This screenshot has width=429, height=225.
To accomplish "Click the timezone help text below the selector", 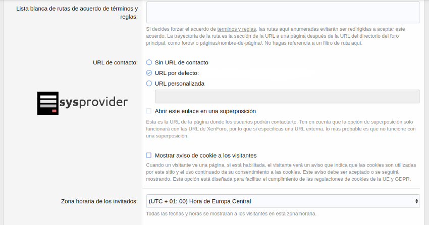I will 231,213.
